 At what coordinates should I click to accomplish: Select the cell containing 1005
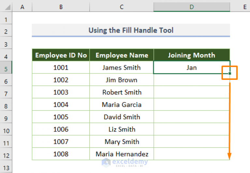pos(61,117)
